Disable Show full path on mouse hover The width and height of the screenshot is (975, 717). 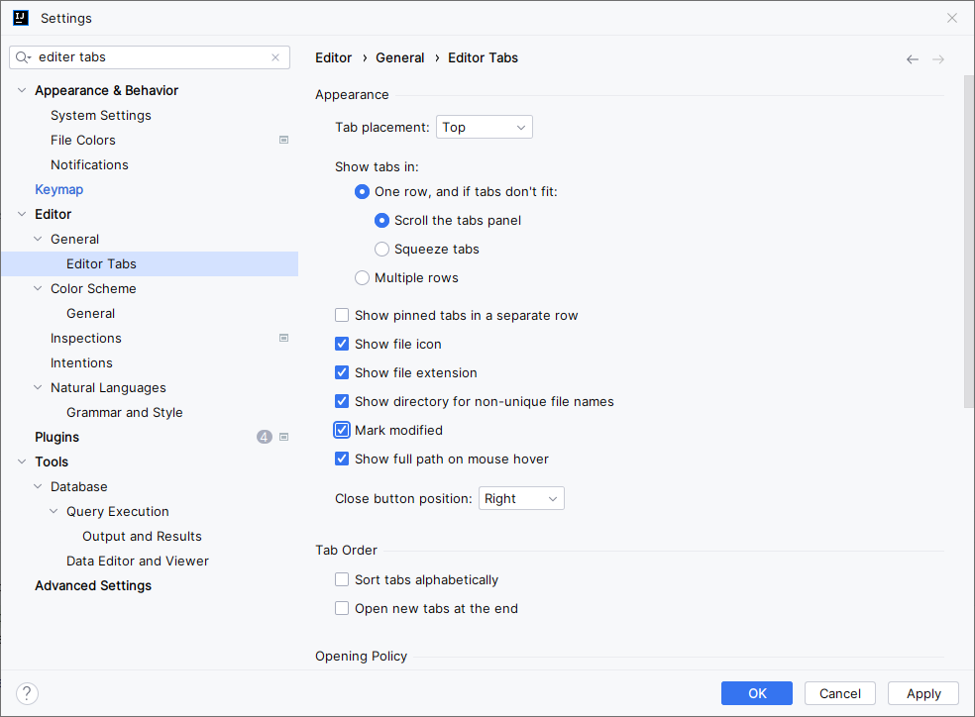tap(342, 459)
